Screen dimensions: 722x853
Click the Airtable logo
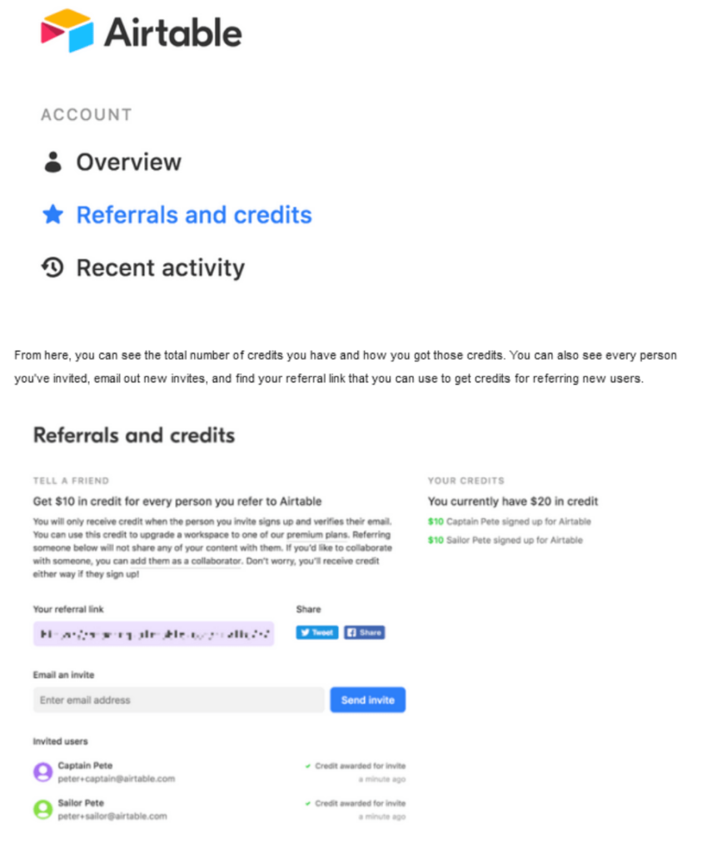coord(141,32)
